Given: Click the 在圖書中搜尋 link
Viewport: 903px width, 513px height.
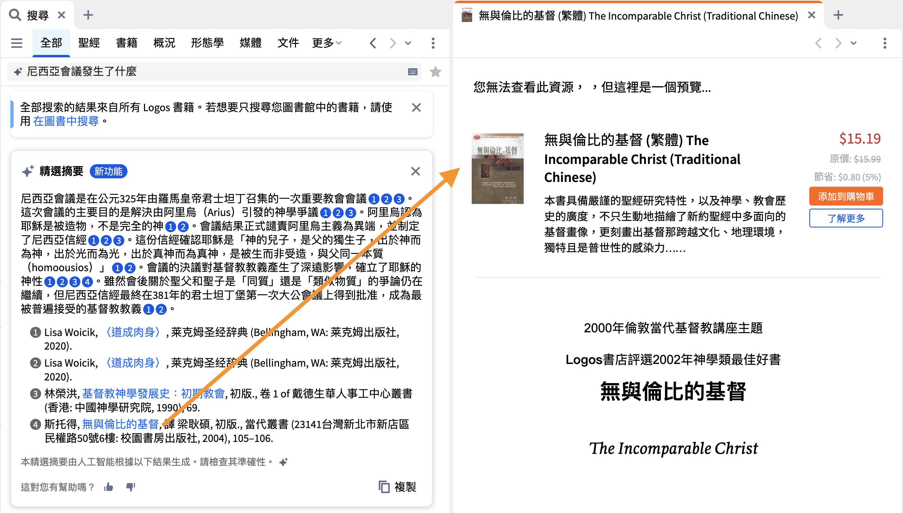Looking at the screenshot, I should click(66, 121).
